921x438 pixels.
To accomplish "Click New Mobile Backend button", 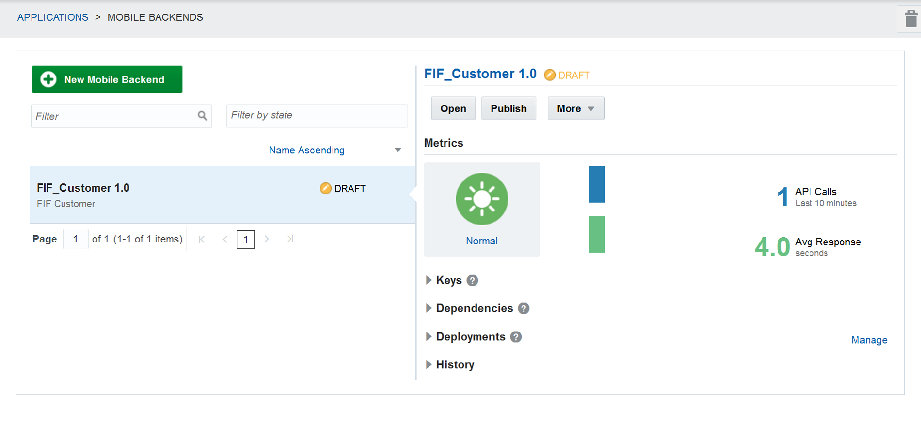I will 107,79.
